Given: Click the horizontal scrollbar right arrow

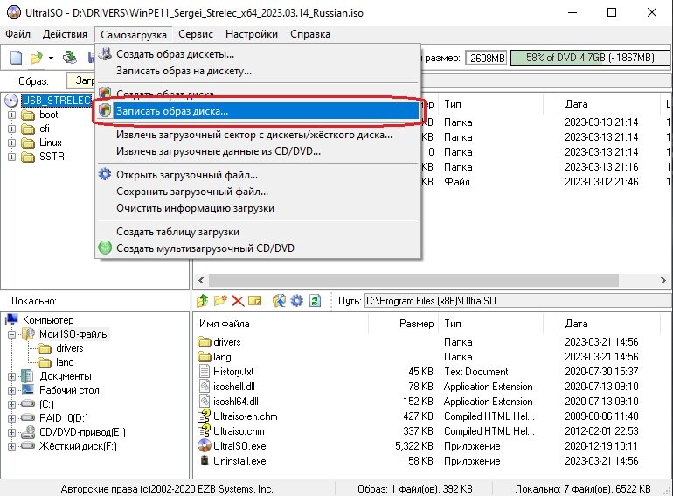Looking at the screenshot, I should point(663,280).
